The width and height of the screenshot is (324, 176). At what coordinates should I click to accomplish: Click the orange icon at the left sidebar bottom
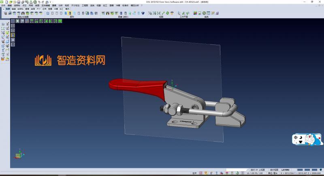pos(3,59)
